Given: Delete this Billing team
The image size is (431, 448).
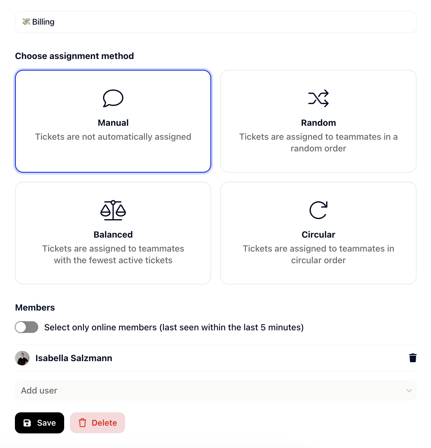Looking at the screenshot, I should [x=98, y=423].
